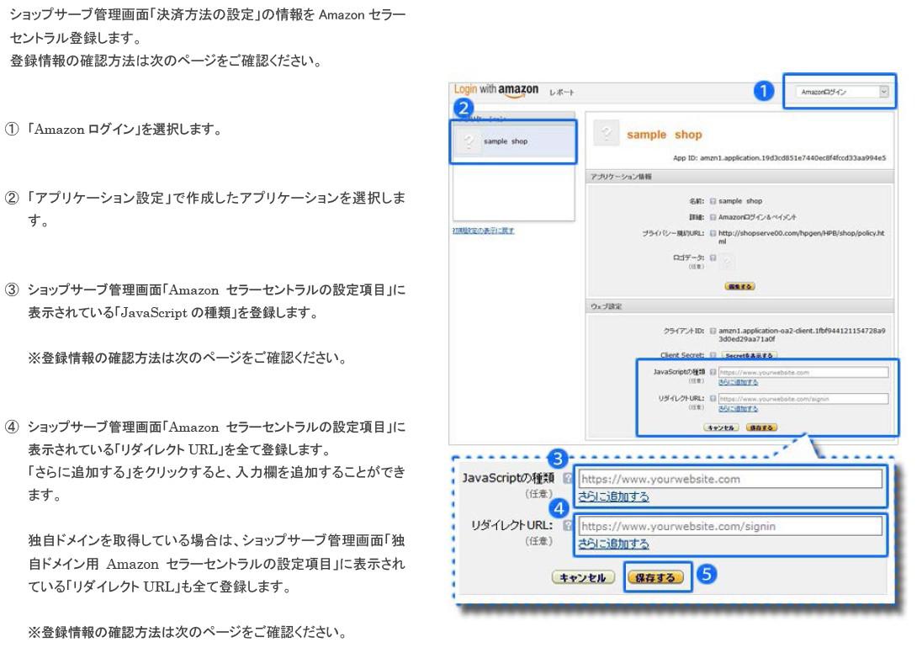The width and height of the screenshot is (922, 653).
Task: Click the Login with amazon logo
Action: (495, 90)
